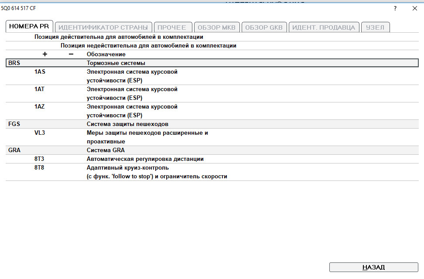Image resolution: width=424 pixels, height=279 pixels.
Task: Open the ПРОЧЕЕ tab
Action: [x=173, y=27]
